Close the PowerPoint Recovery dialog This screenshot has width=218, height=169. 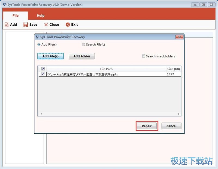[x=179, y=37]
